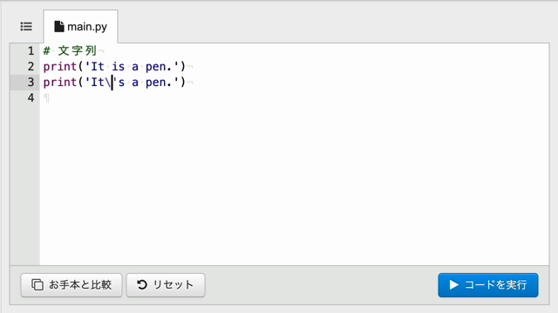Image resolution: width=558 pixels, height=313 pixels.
Task: Click the first print keyword on line 2
Action: (60, 67)
